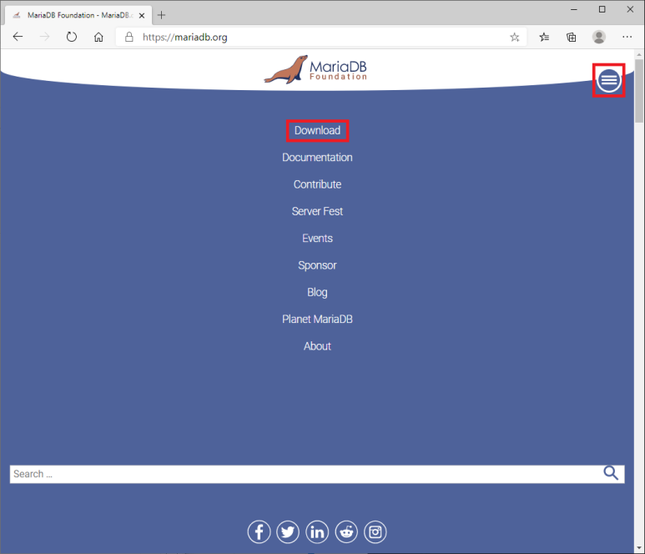The image size is (645, 554).
Task: Open the hamburger menu icon
Action: click(609, 80)
